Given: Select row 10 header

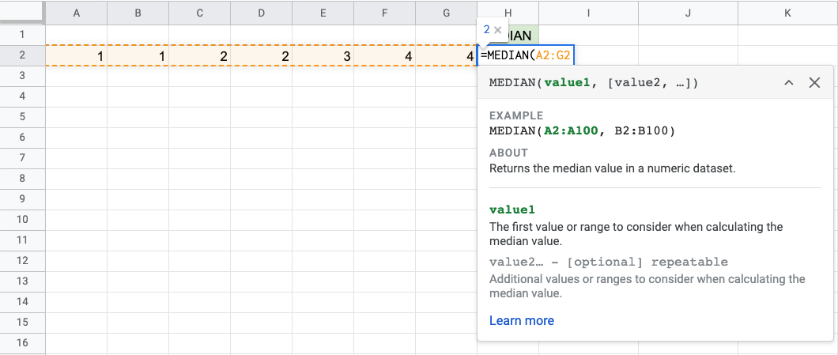Looking at the screenshot, I should tap(22, 219).
